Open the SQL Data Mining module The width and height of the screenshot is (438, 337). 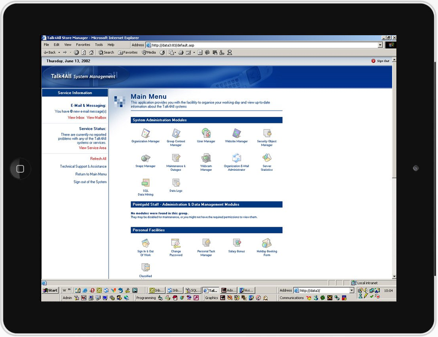tap(145, 187)
